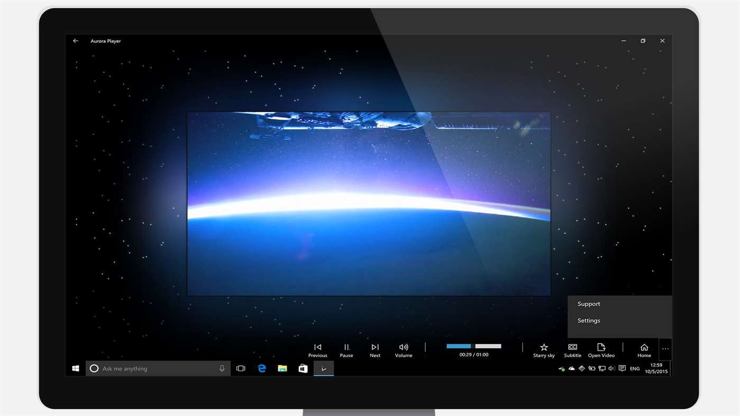Open File Explorer from the taskbar
This screenshot has height=416, width=740.
tap(282, 368)
